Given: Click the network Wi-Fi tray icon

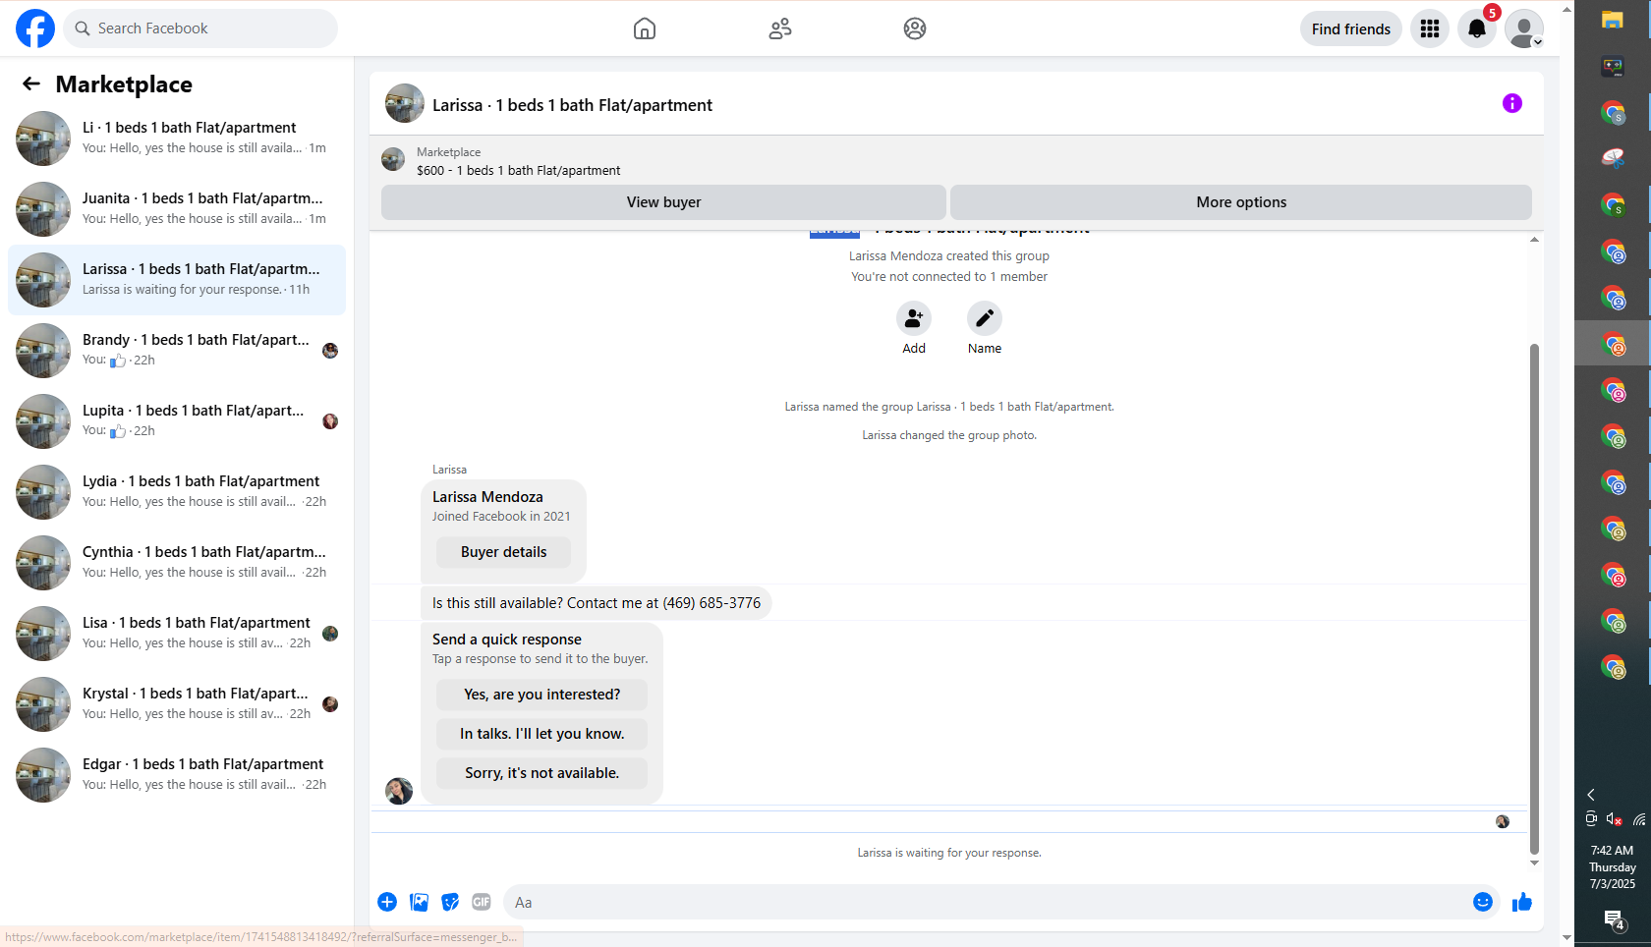Looking at the screenshot, I should [1639, 819].
